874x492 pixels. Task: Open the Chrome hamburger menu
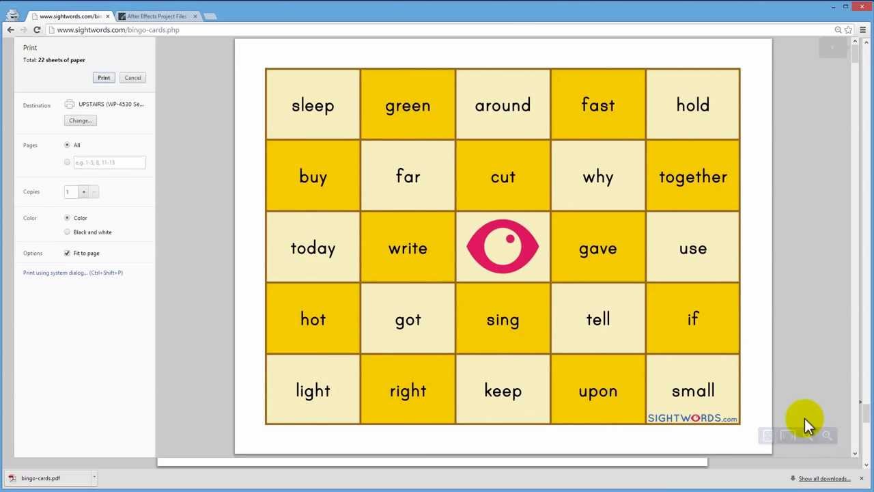862,30
